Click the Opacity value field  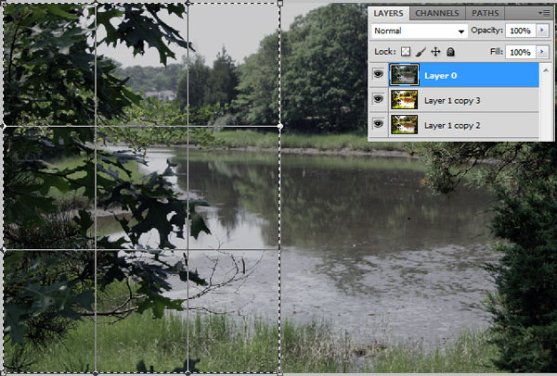[520, 31]
